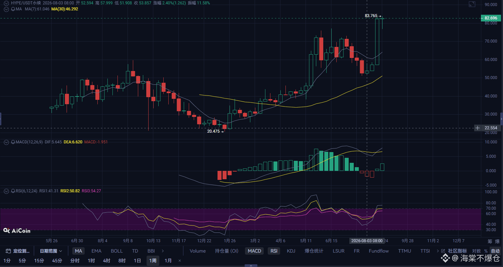Image resolution: width=503 pixels, height=267 pixels.
Task: Toggle the 爆仓统计 sub indicator
Action: 314,251
